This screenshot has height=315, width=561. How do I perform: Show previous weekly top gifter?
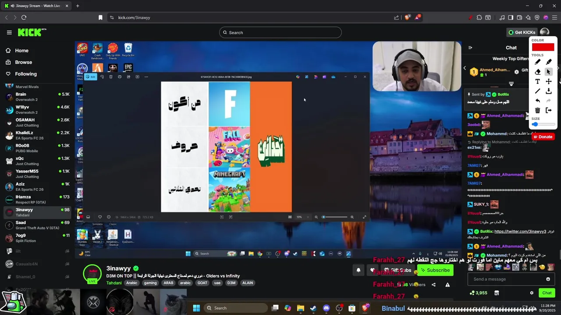[465, 68]
